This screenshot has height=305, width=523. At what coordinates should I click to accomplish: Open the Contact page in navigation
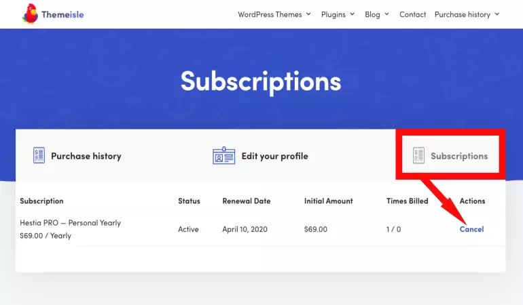[x=413, y=14]
